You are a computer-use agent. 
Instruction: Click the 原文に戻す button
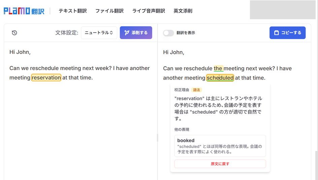pyautogui.click(x=220, y=164)
